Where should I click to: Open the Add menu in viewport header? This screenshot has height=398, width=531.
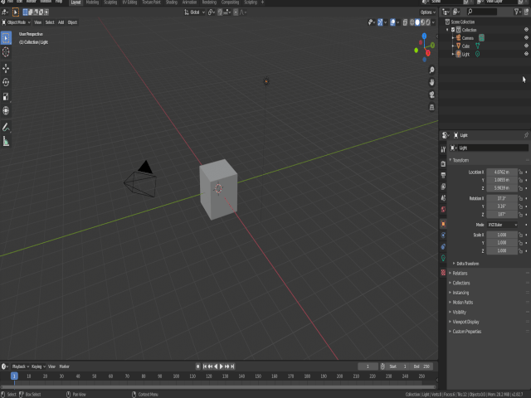(61, 22)
